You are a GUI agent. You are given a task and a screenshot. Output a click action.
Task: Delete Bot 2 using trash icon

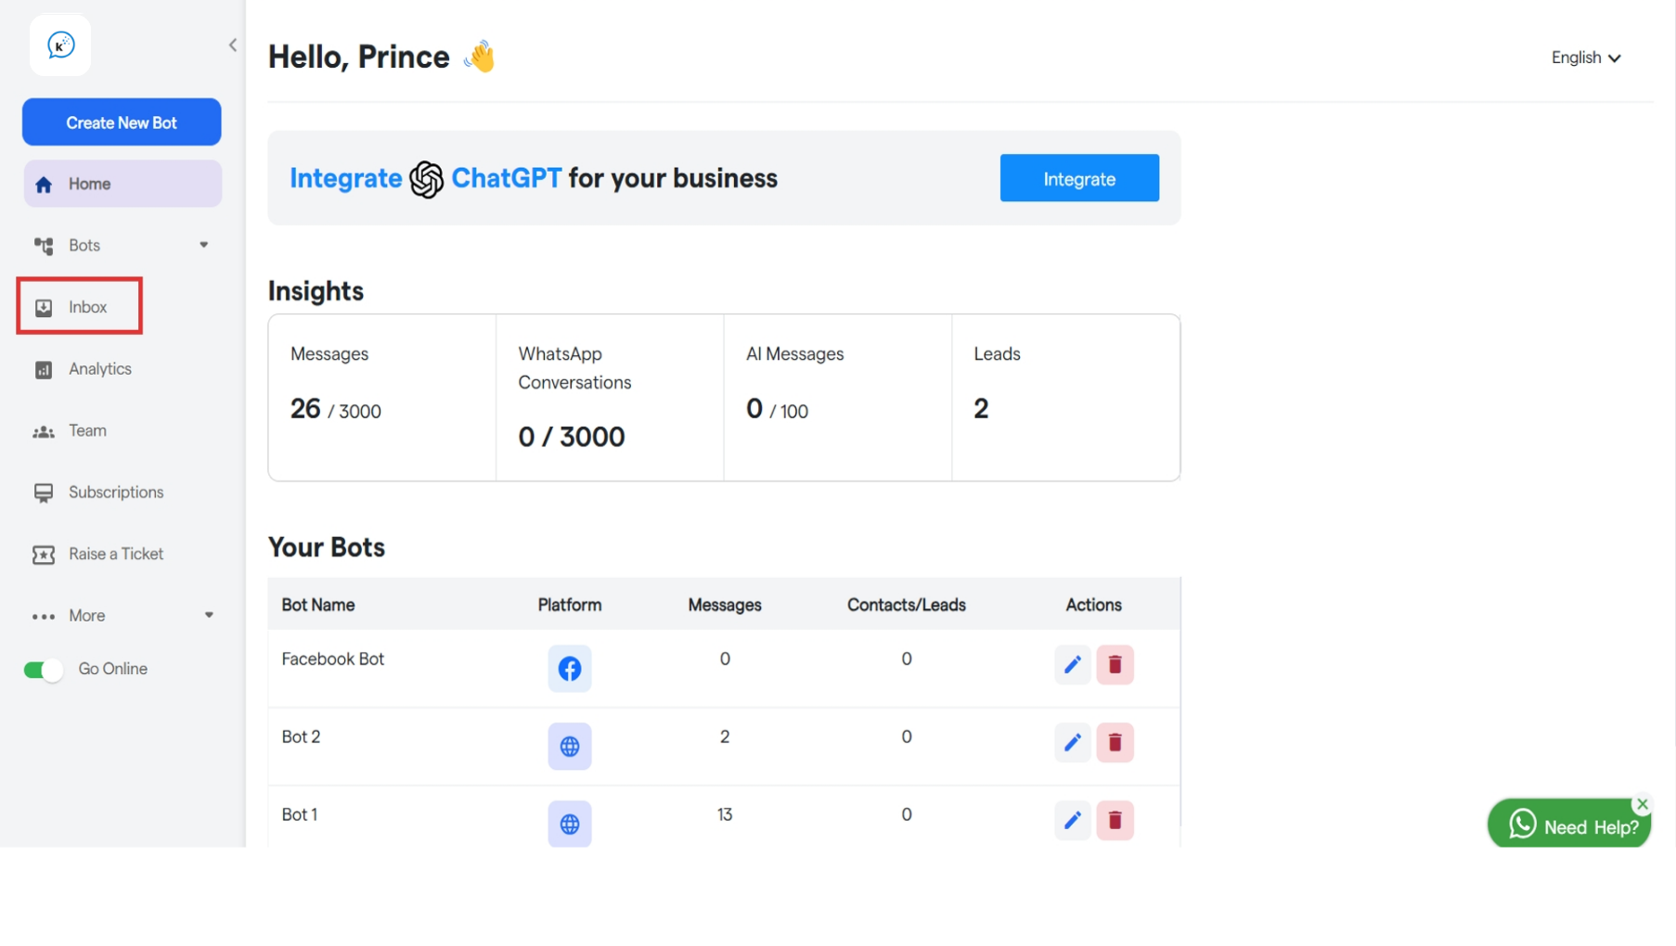click(x=1115, y=743)
